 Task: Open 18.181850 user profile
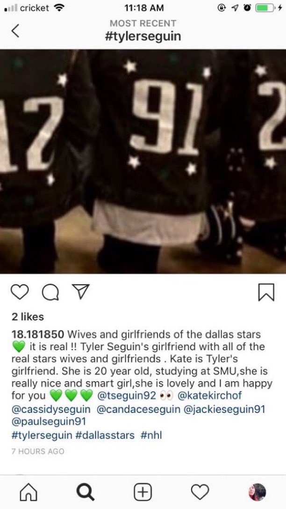(39, 334)
